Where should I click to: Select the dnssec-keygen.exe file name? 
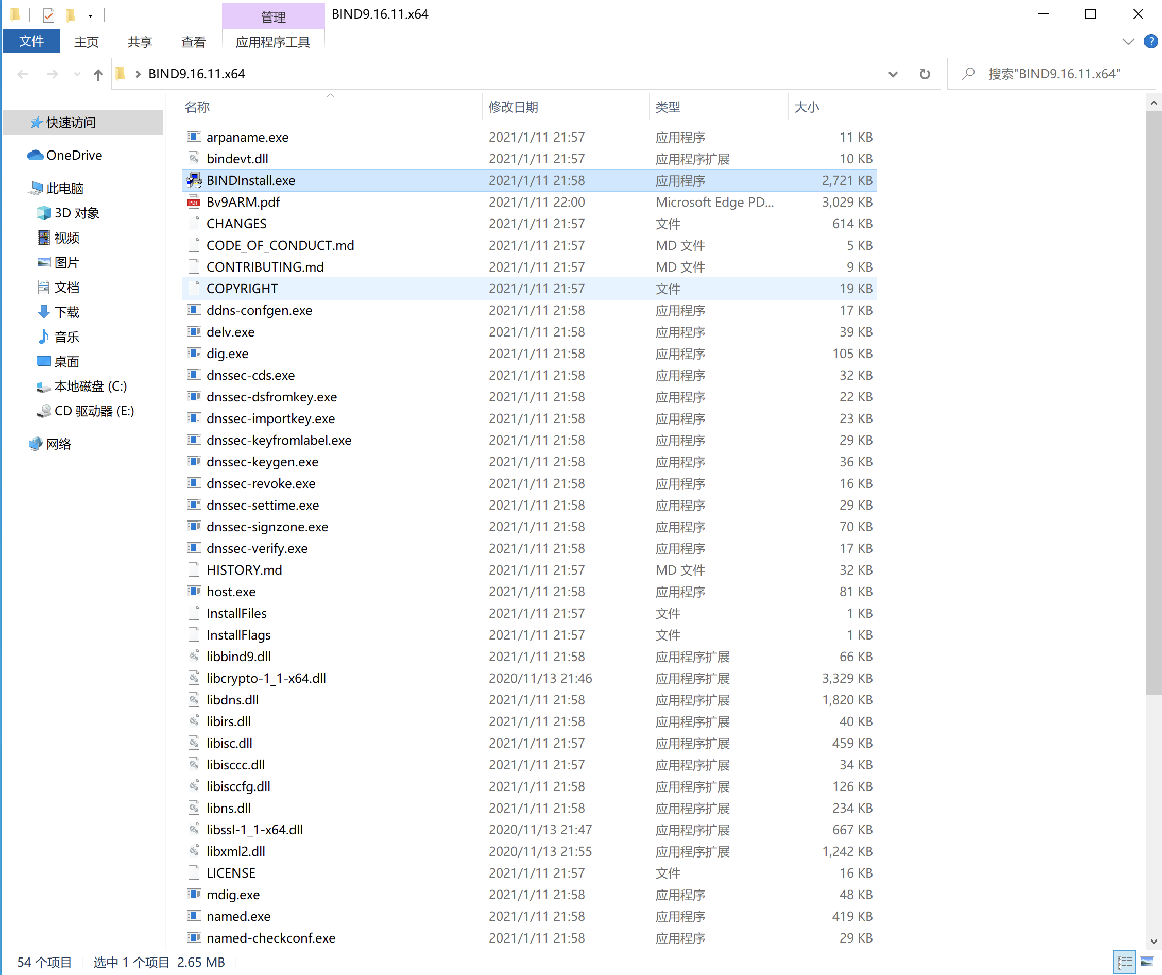pyautogui.click(x=262, y=462)
